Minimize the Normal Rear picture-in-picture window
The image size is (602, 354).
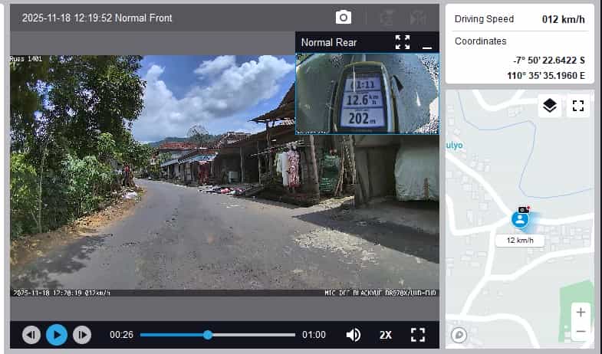[427, 43]
